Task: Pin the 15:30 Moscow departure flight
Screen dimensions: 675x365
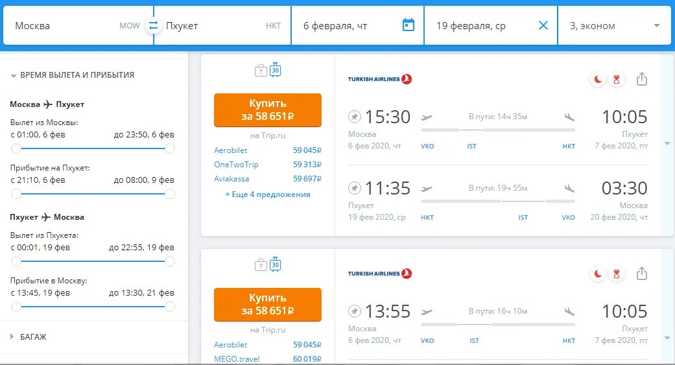Action: pyautogui.click(x=354, y=117)
